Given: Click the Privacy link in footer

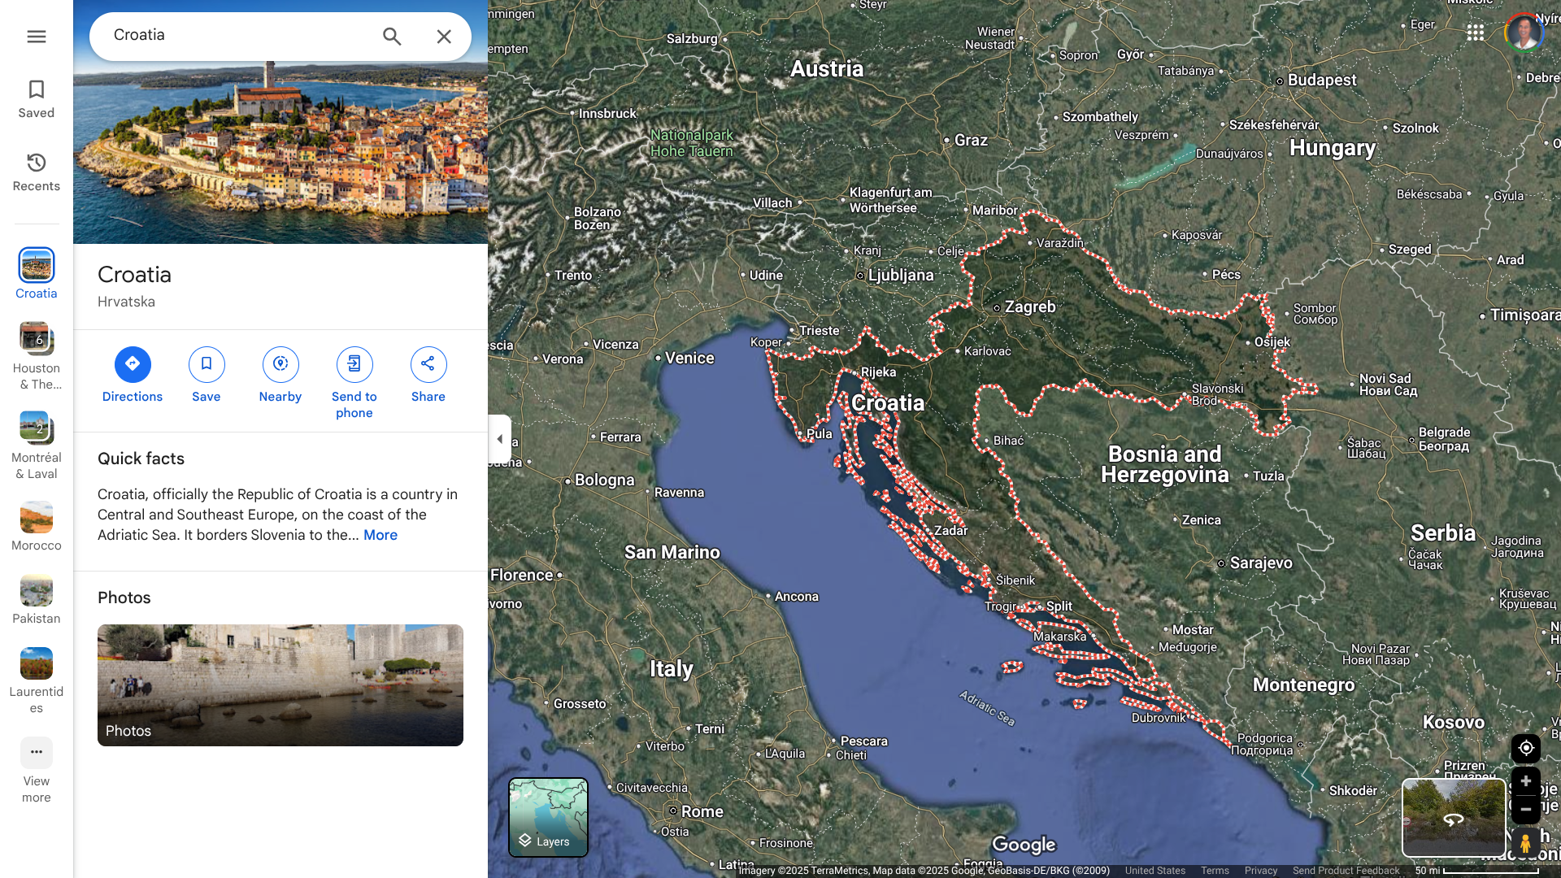Looking at the screenshot, I should point(1260,871).
